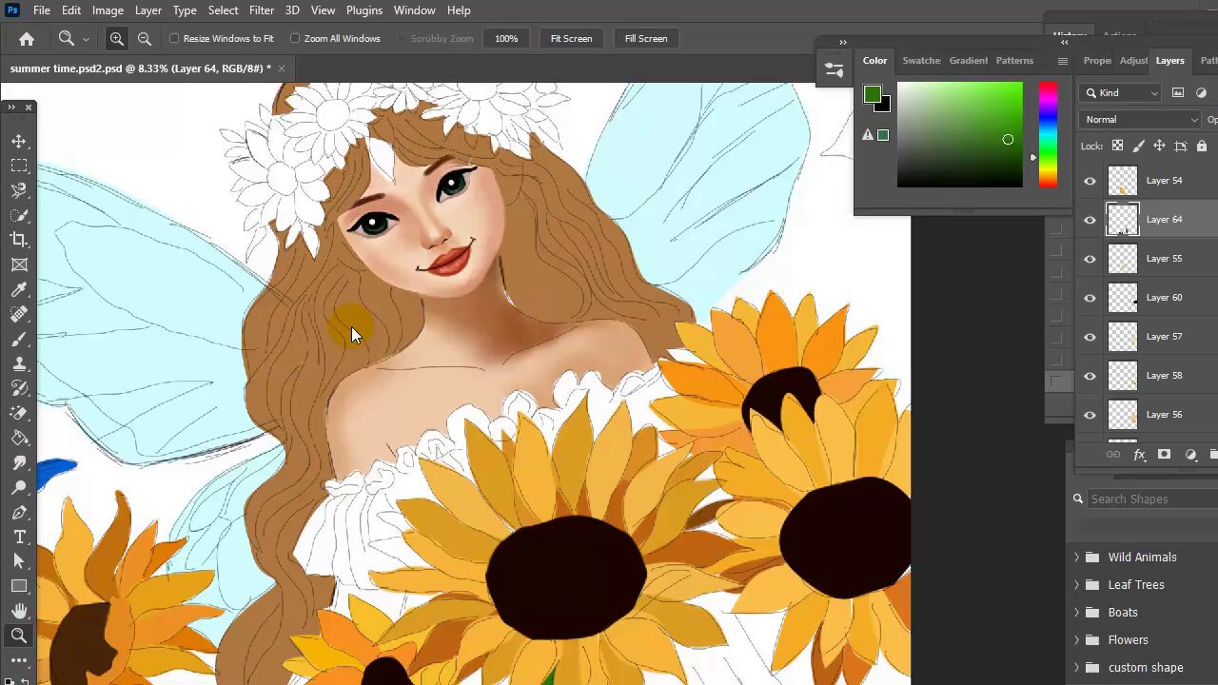Choose Zoom In mode in options bar

[117, 39]
